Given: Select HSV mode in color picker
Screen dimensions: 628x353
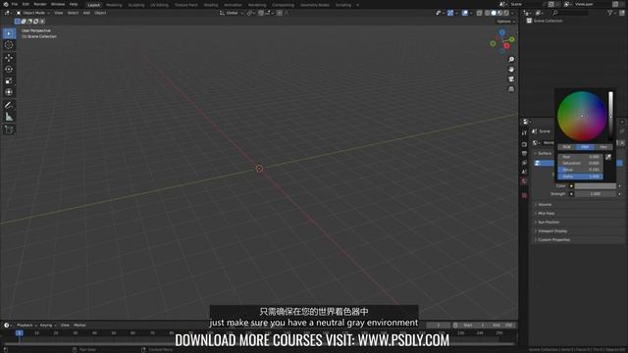Looking at the screenshot, I should (585, 147).
